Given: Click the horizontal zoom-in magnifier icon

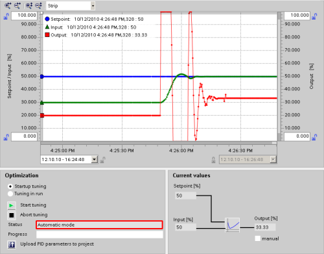Looking at the screenshot, I should [x=8, y=6].
